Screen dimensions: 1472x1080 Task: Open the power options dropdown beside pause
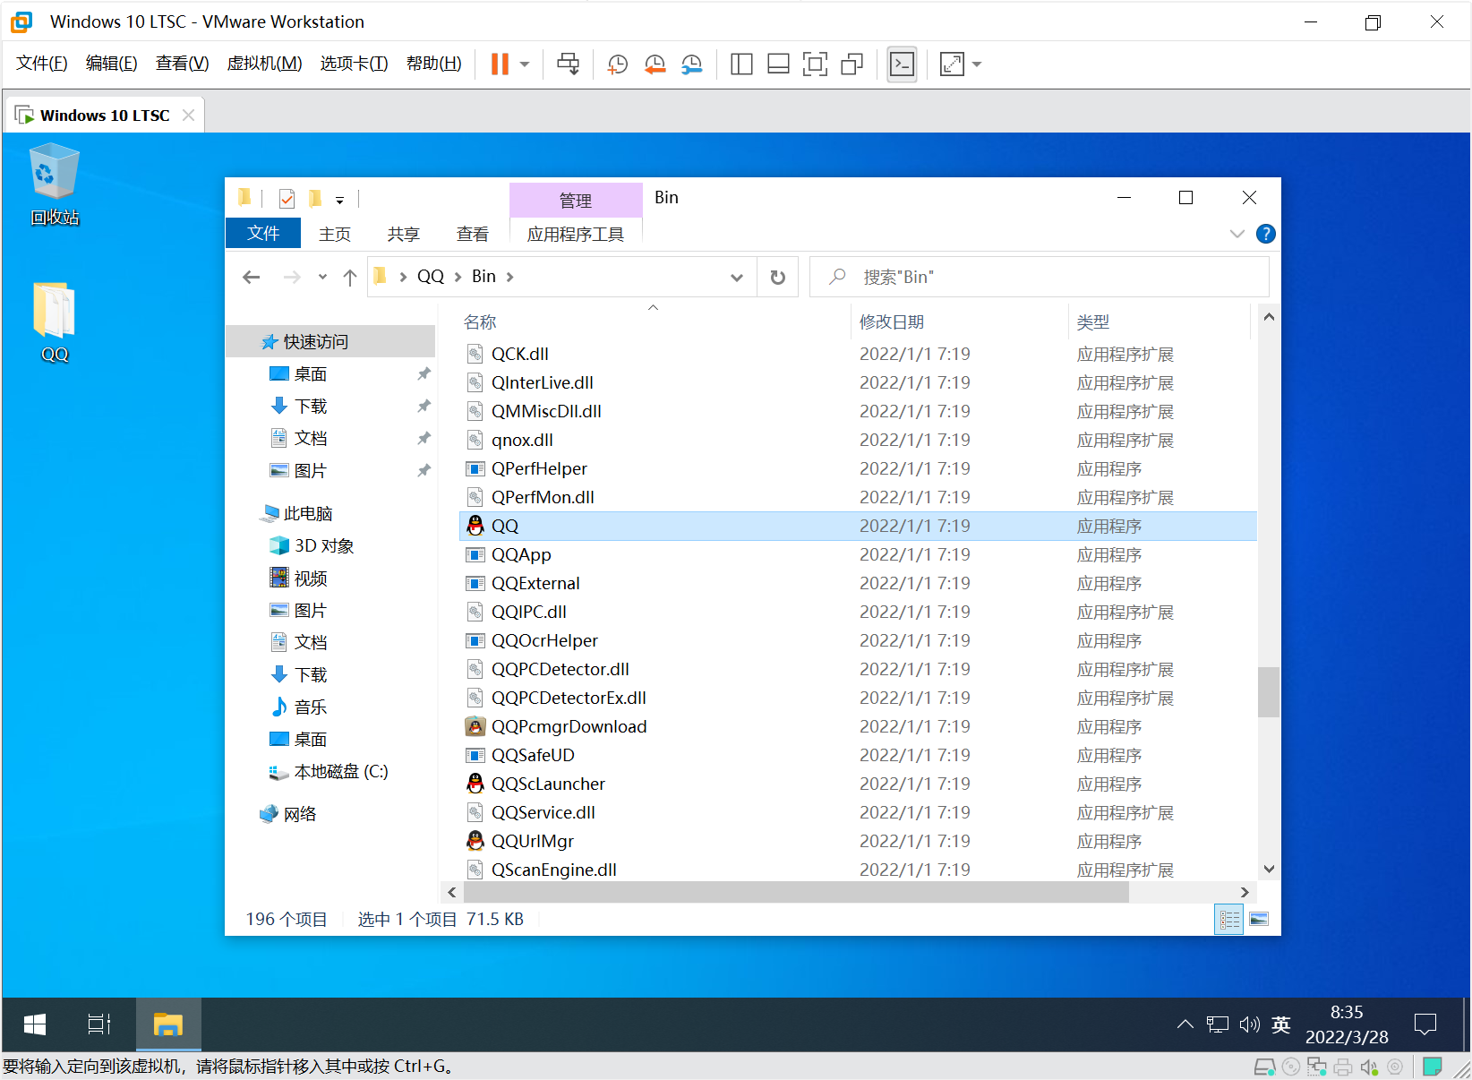(x=525, y=64)
